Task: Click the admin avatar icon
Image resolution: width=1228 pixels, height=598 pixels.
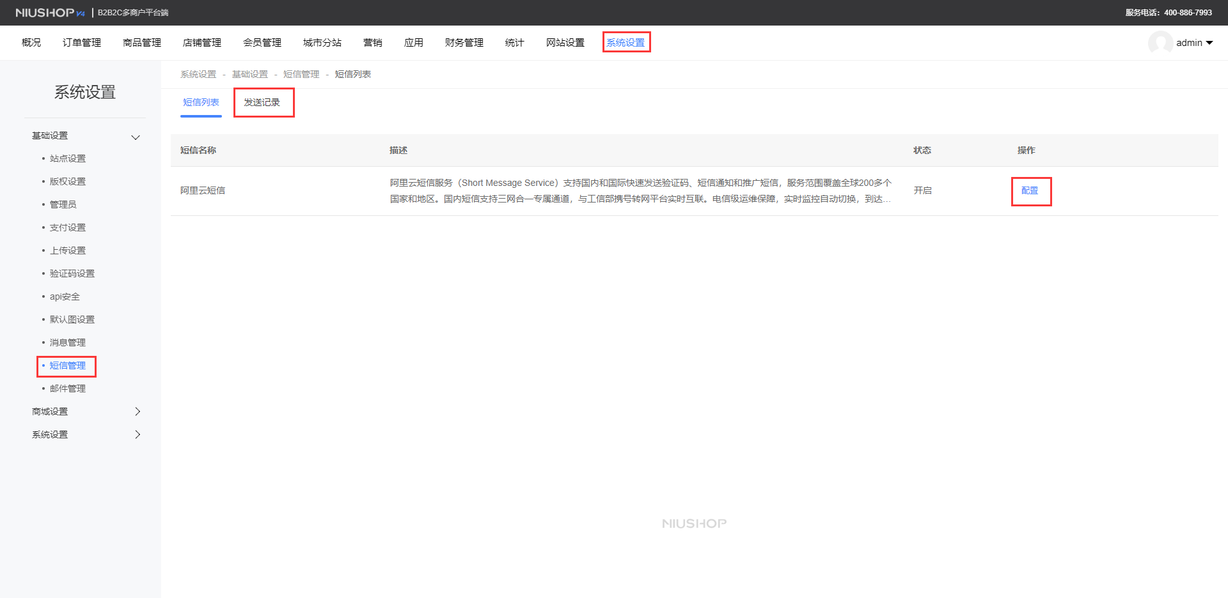Action: 1160,43
